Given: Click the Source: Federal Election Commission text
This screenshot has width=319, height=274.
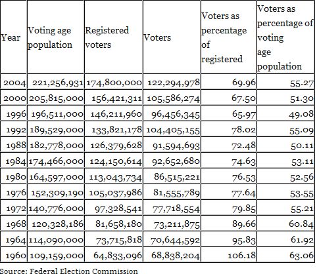Looking at the screenshot, I should [69, 271].
